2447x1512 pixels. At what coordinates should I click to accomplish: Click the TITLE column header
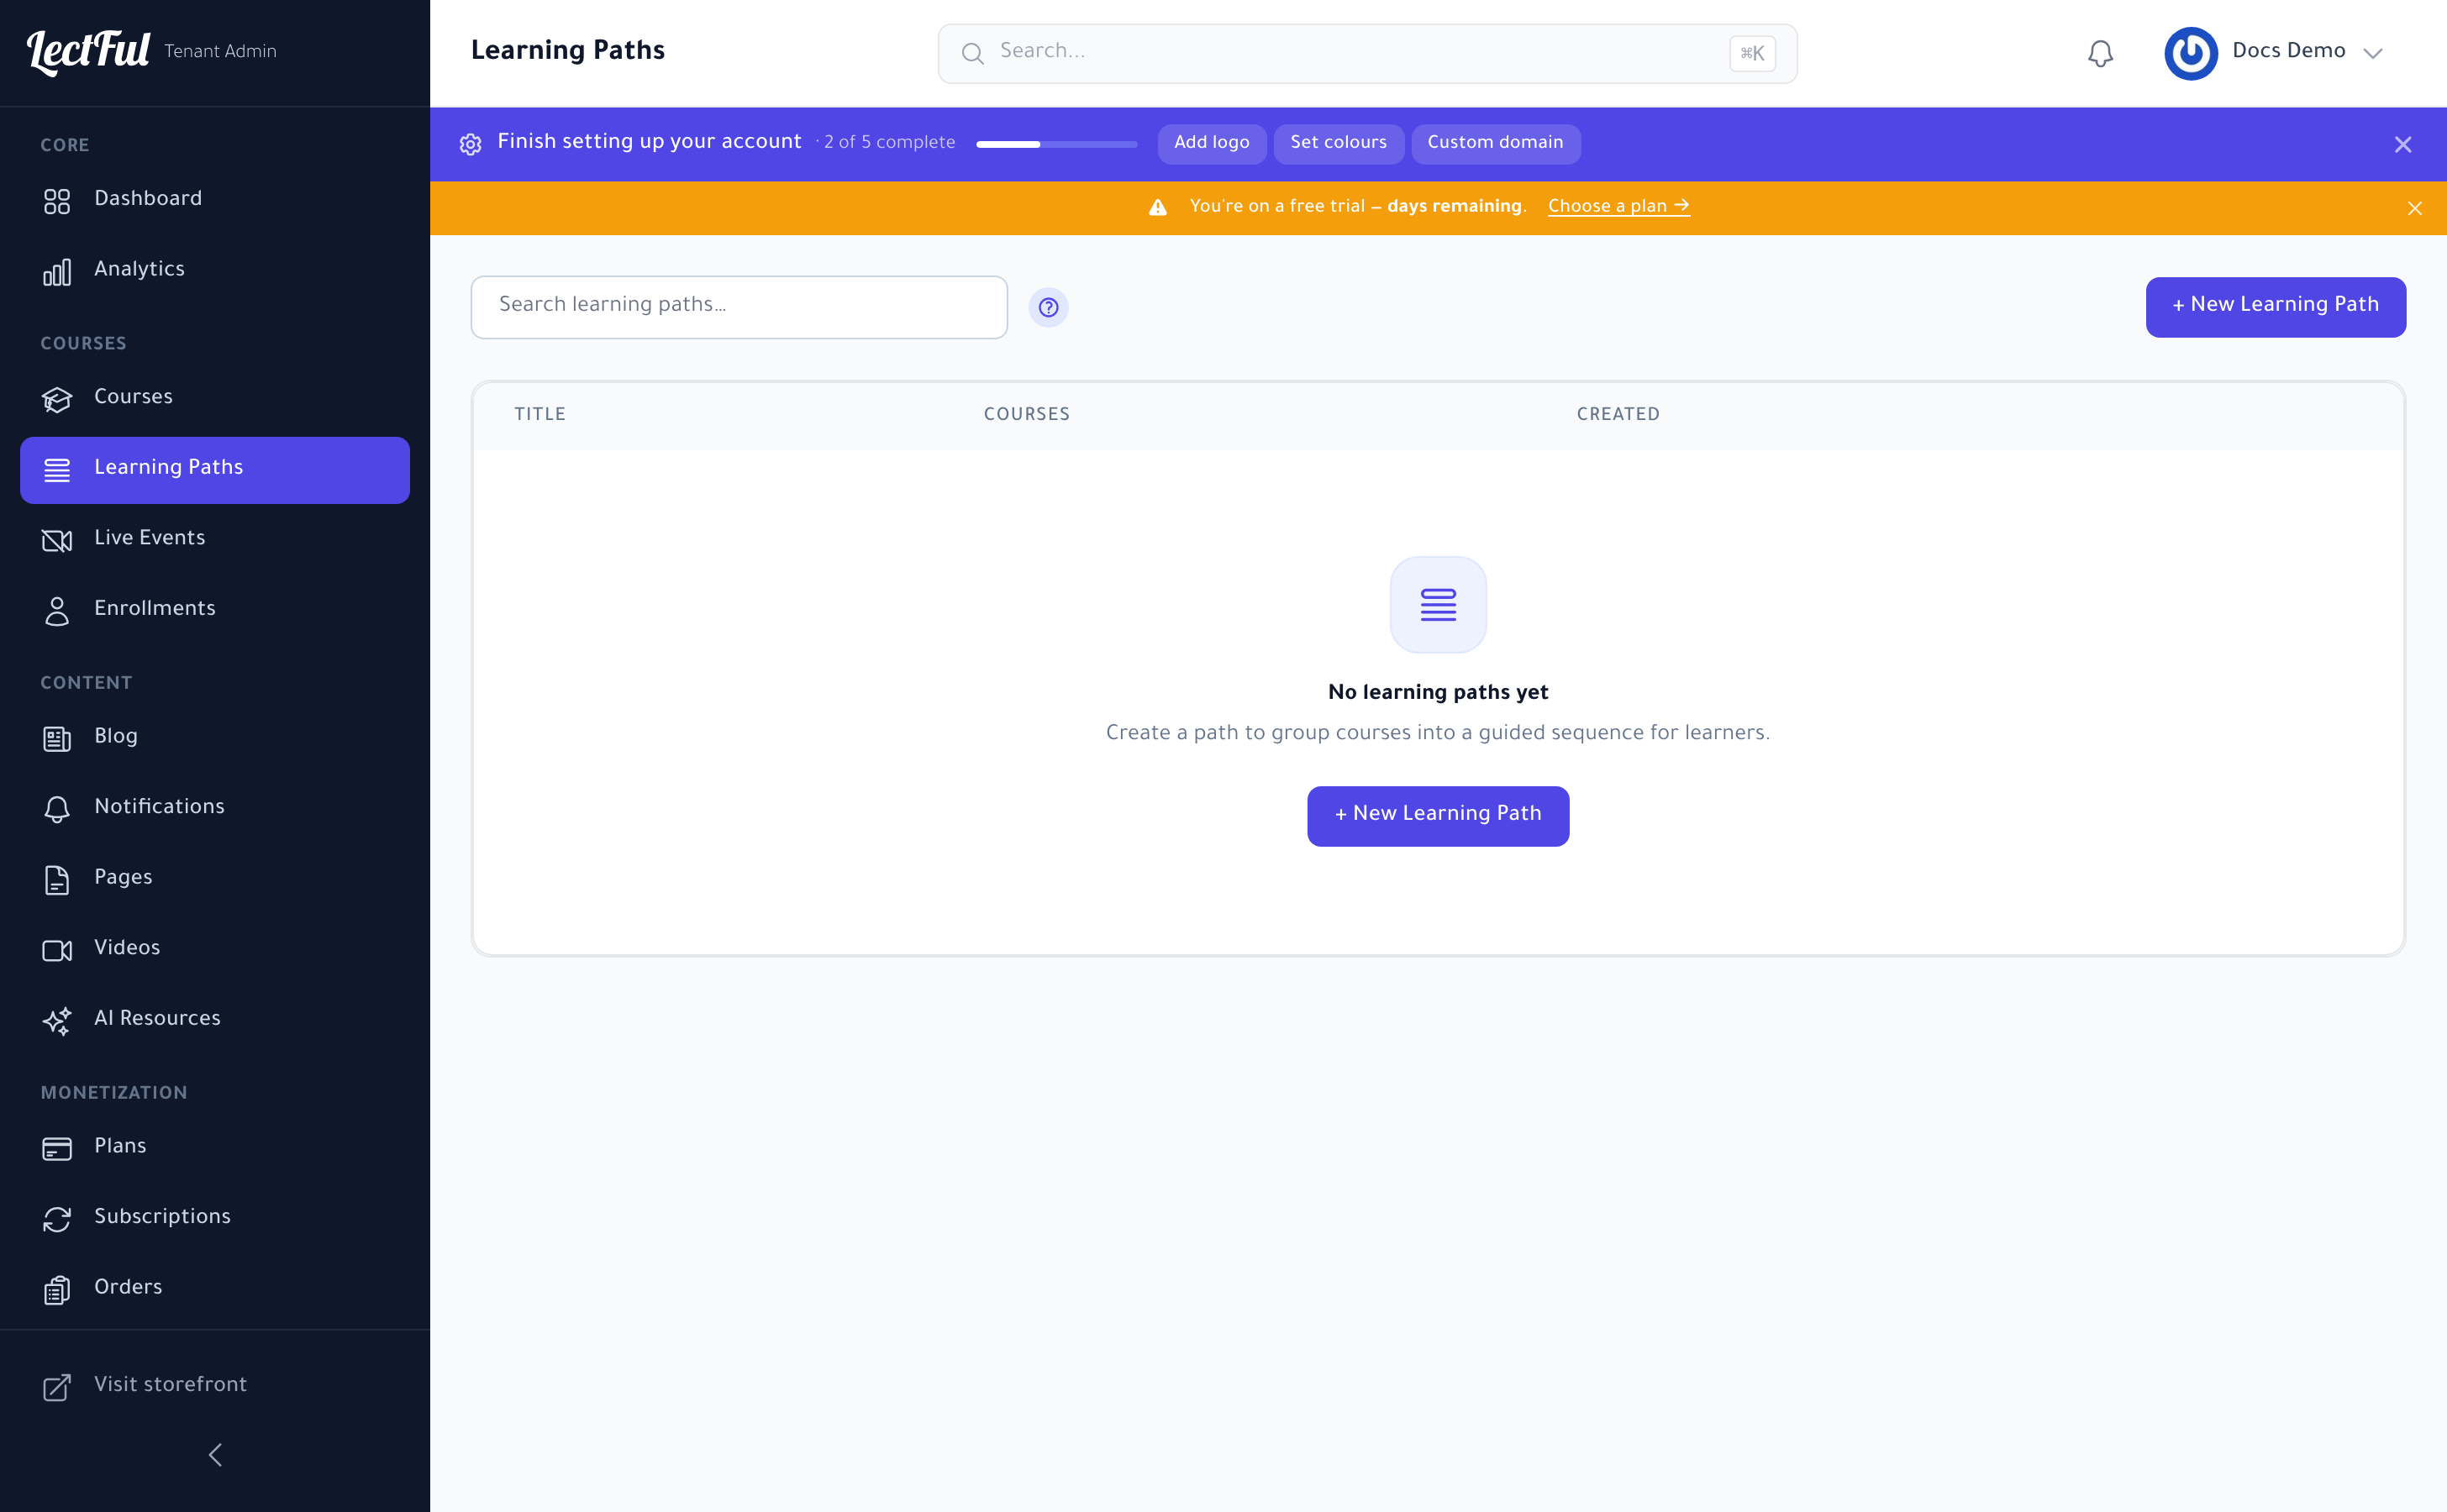click(x=540, y=415)
